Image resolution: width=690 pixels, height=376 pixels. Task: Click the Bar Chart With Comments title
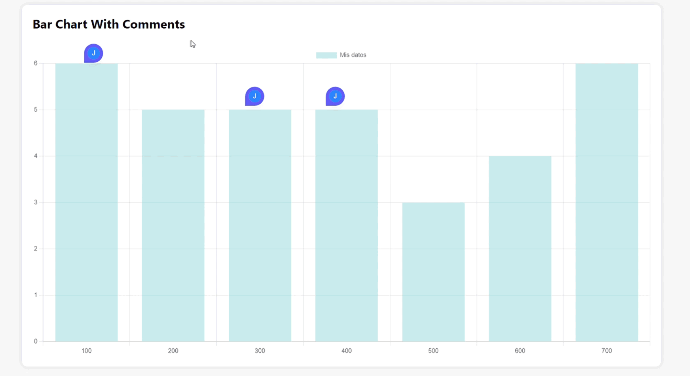click(109, 24)
